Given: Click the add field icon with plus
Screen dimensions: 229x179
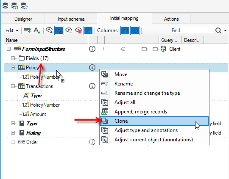Looking at the screenshot, I should (x=27, y=30).
